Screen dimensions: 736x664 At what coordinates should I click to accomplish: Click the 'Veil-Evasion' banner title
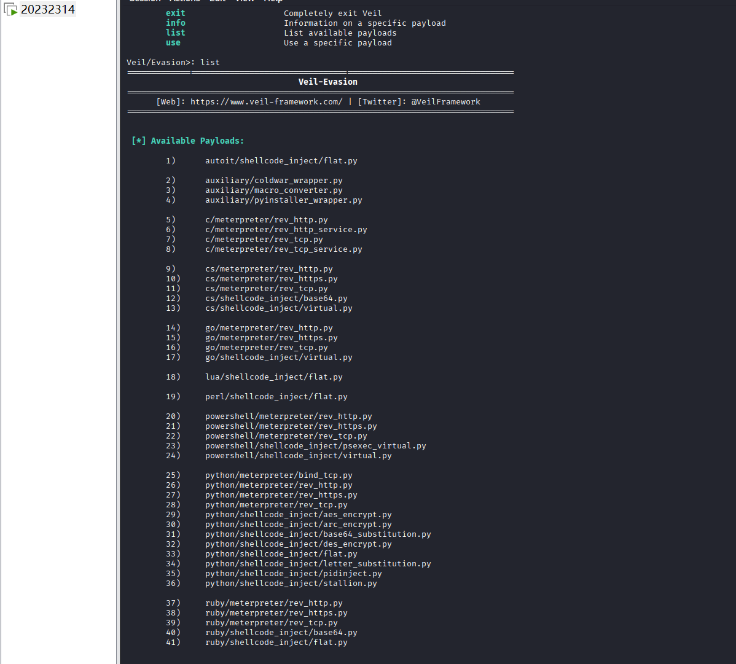pos(328,82)
